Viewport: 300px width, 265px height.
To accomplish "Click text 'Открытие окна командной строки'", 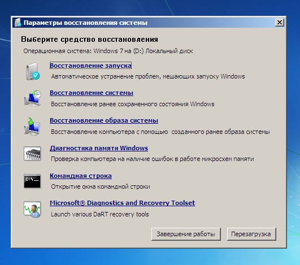I will tap(101, 186).
